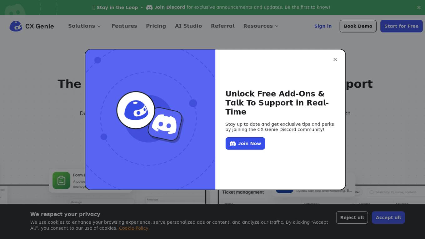Screen dimensions: 425x239
Task: Click the Sign in link
Action: (x=323, y=26)
